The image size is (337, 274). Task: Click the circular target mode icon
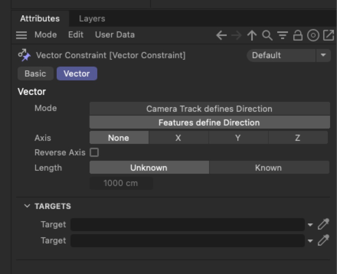[x=313, y=36]
